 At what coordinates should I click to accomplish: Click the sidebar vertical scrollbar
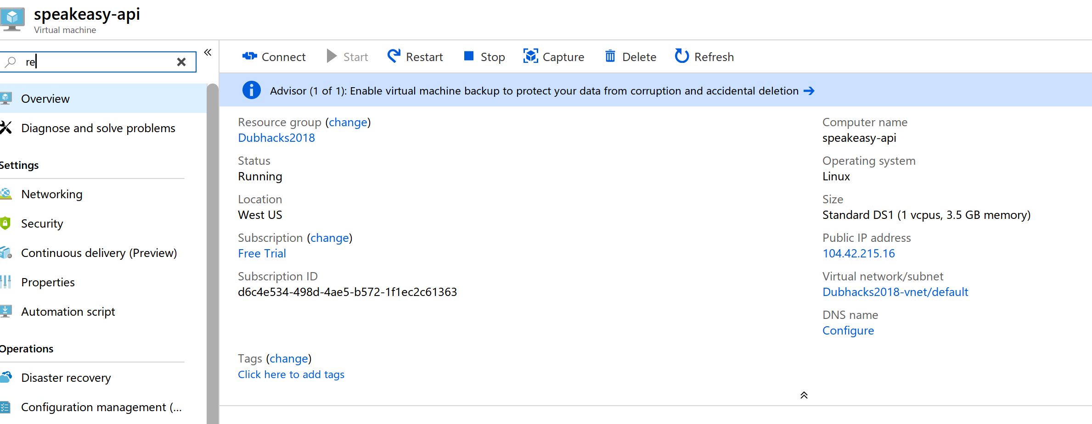click(212, 254)
